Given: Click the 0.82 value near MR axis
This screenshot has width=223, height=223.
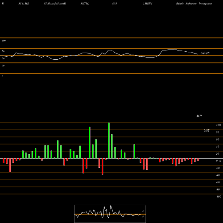Looking at the screenshot, I should click(206, 131).
